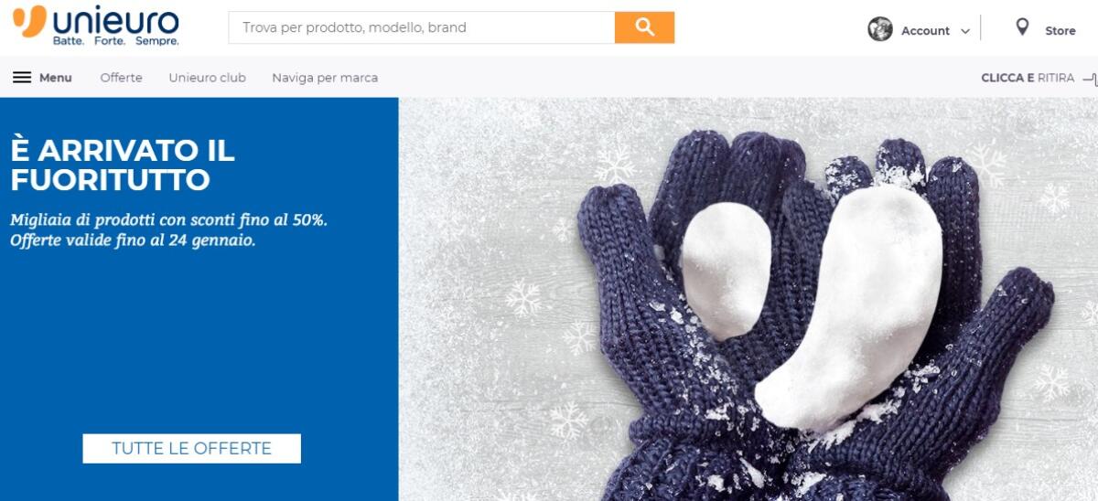Open the hamburger Menu icon

[22, 78]
